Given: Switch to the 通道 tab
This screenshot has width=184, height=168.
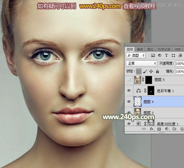Looking at the screenshot, I should 140,49.
